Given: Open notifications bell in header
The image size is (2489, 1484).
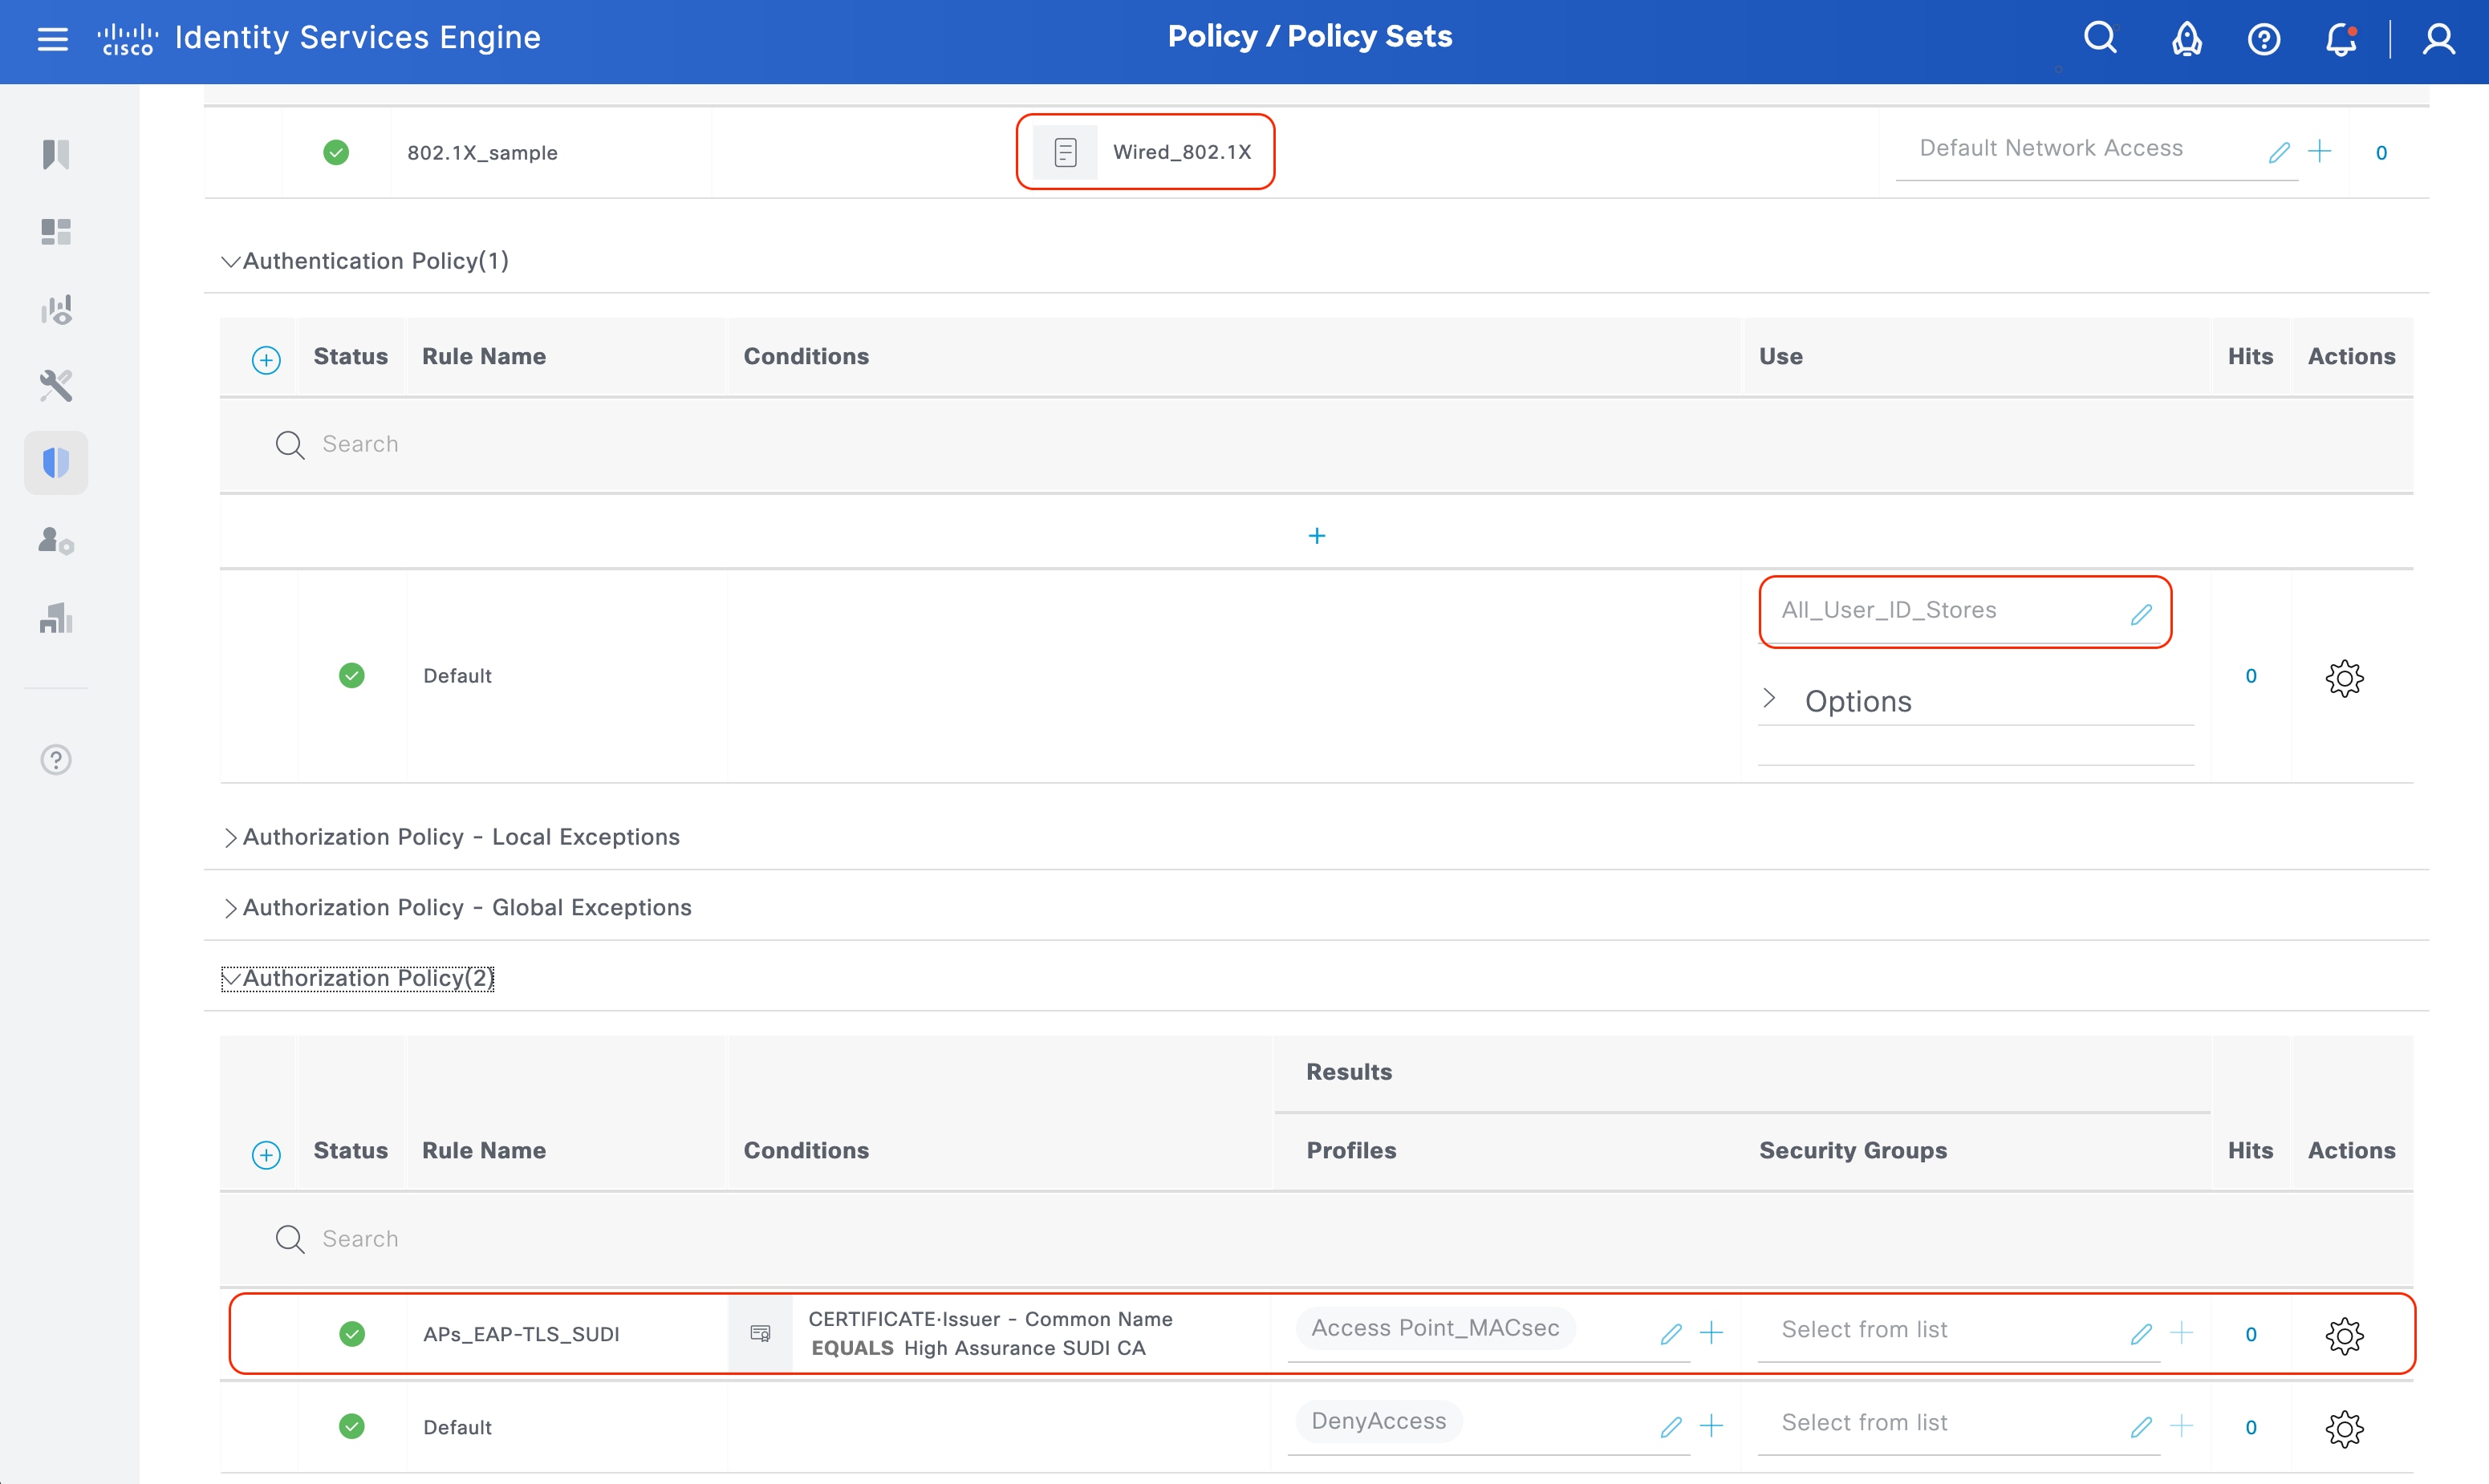Looking at the screenshot, I should click(2341, 39).
